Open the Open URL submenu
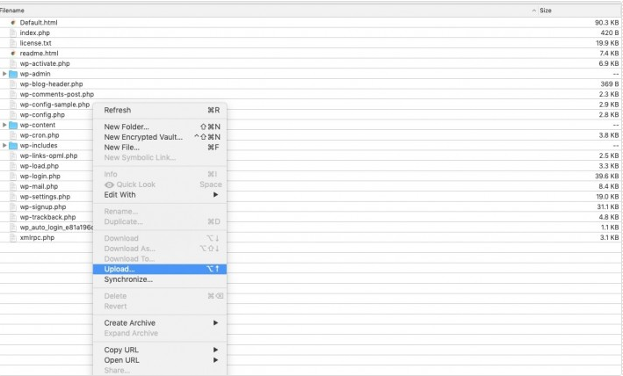The height and width of the screenshot is (376, 623). [160, 360]
